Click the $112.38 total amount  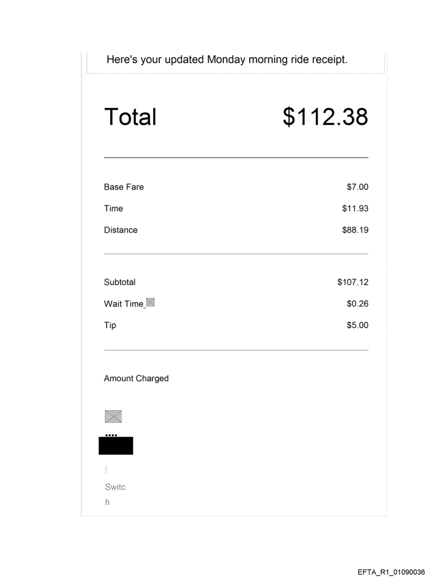click(325, 117)
